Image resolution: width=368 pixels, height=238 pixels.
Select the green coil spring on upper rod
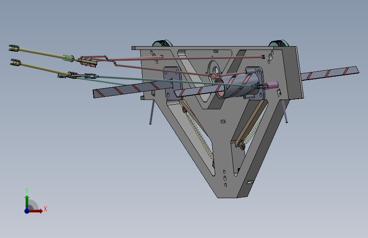coord(68,58)
